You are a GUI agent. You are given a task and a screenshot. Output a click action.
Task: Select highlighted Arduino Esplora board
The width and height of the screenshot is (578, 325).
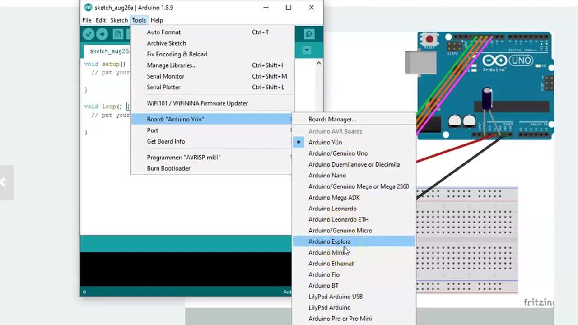[x=354, y=241]
